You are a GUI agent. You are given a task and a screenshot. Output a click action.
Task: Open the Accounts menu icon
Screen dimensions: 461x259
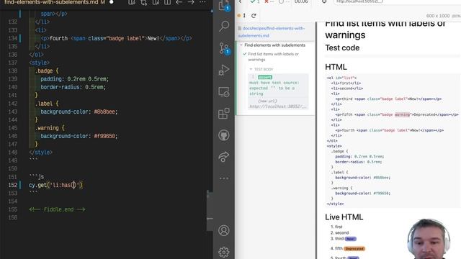[224, 230]
